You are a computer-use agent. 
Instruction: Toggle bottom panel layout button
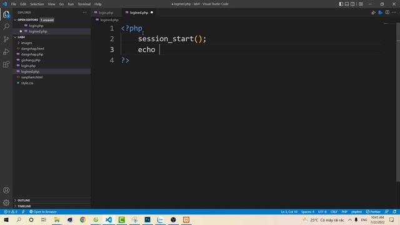click(x=347, y=4)
